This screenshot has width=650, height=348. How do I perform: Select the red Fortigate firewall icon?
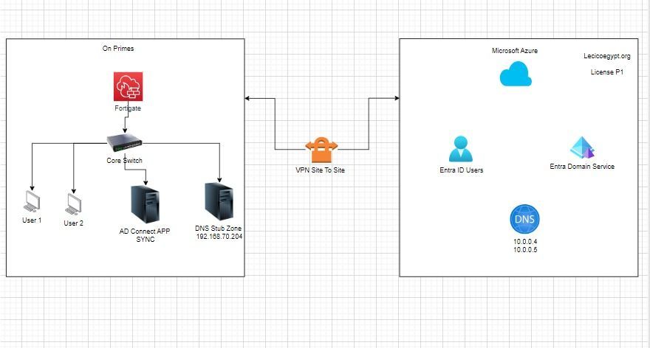point(128,86)
